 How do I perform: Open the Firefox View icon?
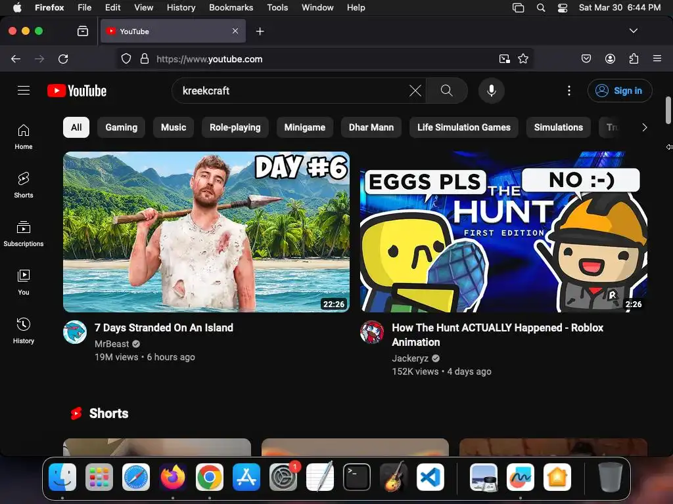82,31
